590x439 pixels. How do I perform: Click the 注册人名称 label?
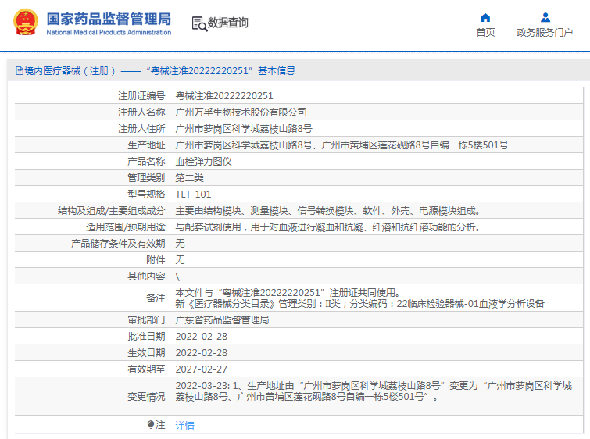[141, 112]
